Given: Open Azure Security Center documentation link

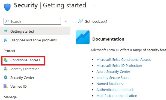Looking at the screenshot, I should [113, 72].
